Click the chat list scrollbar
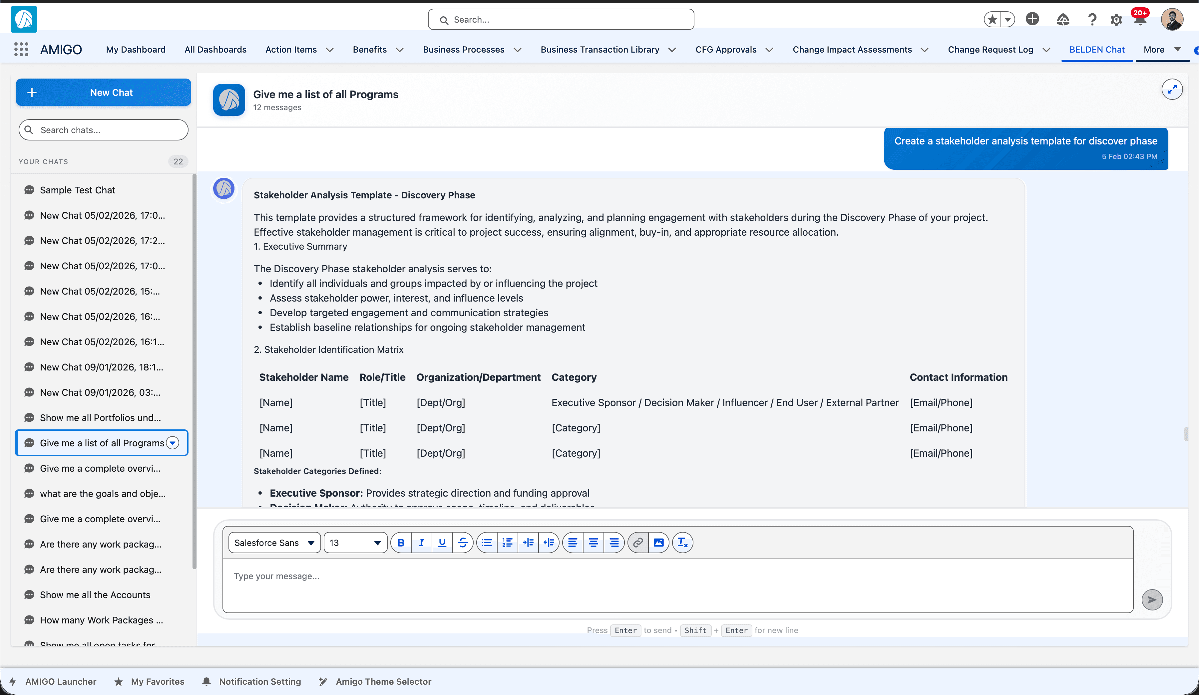 point(194,371)
